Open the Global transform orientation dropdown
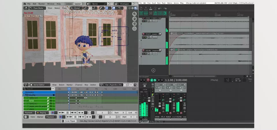 76,8
